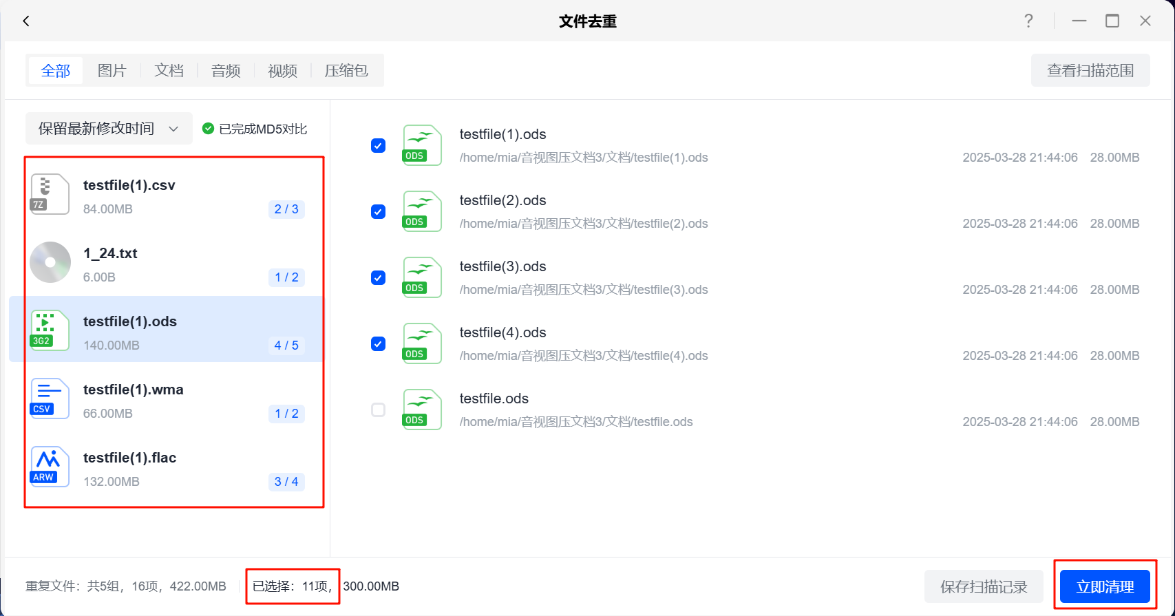Click the ODS icon for testfile.ods

(x=421, y=410)
